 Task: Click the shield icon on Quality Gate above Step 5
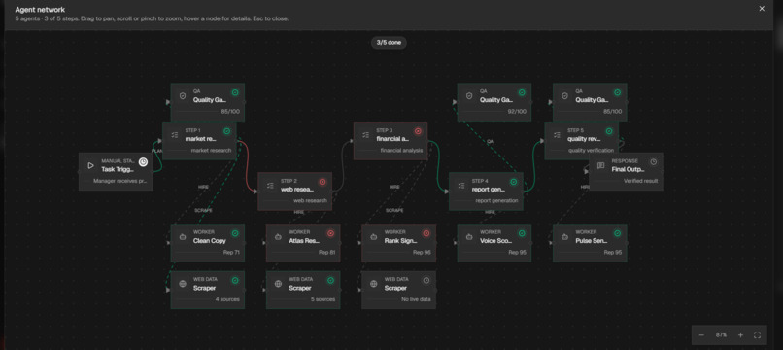pyautogui.click(x=564, y=96)
